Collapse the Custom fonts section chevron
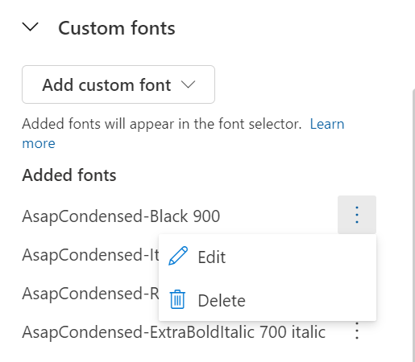 click(31, 27)
